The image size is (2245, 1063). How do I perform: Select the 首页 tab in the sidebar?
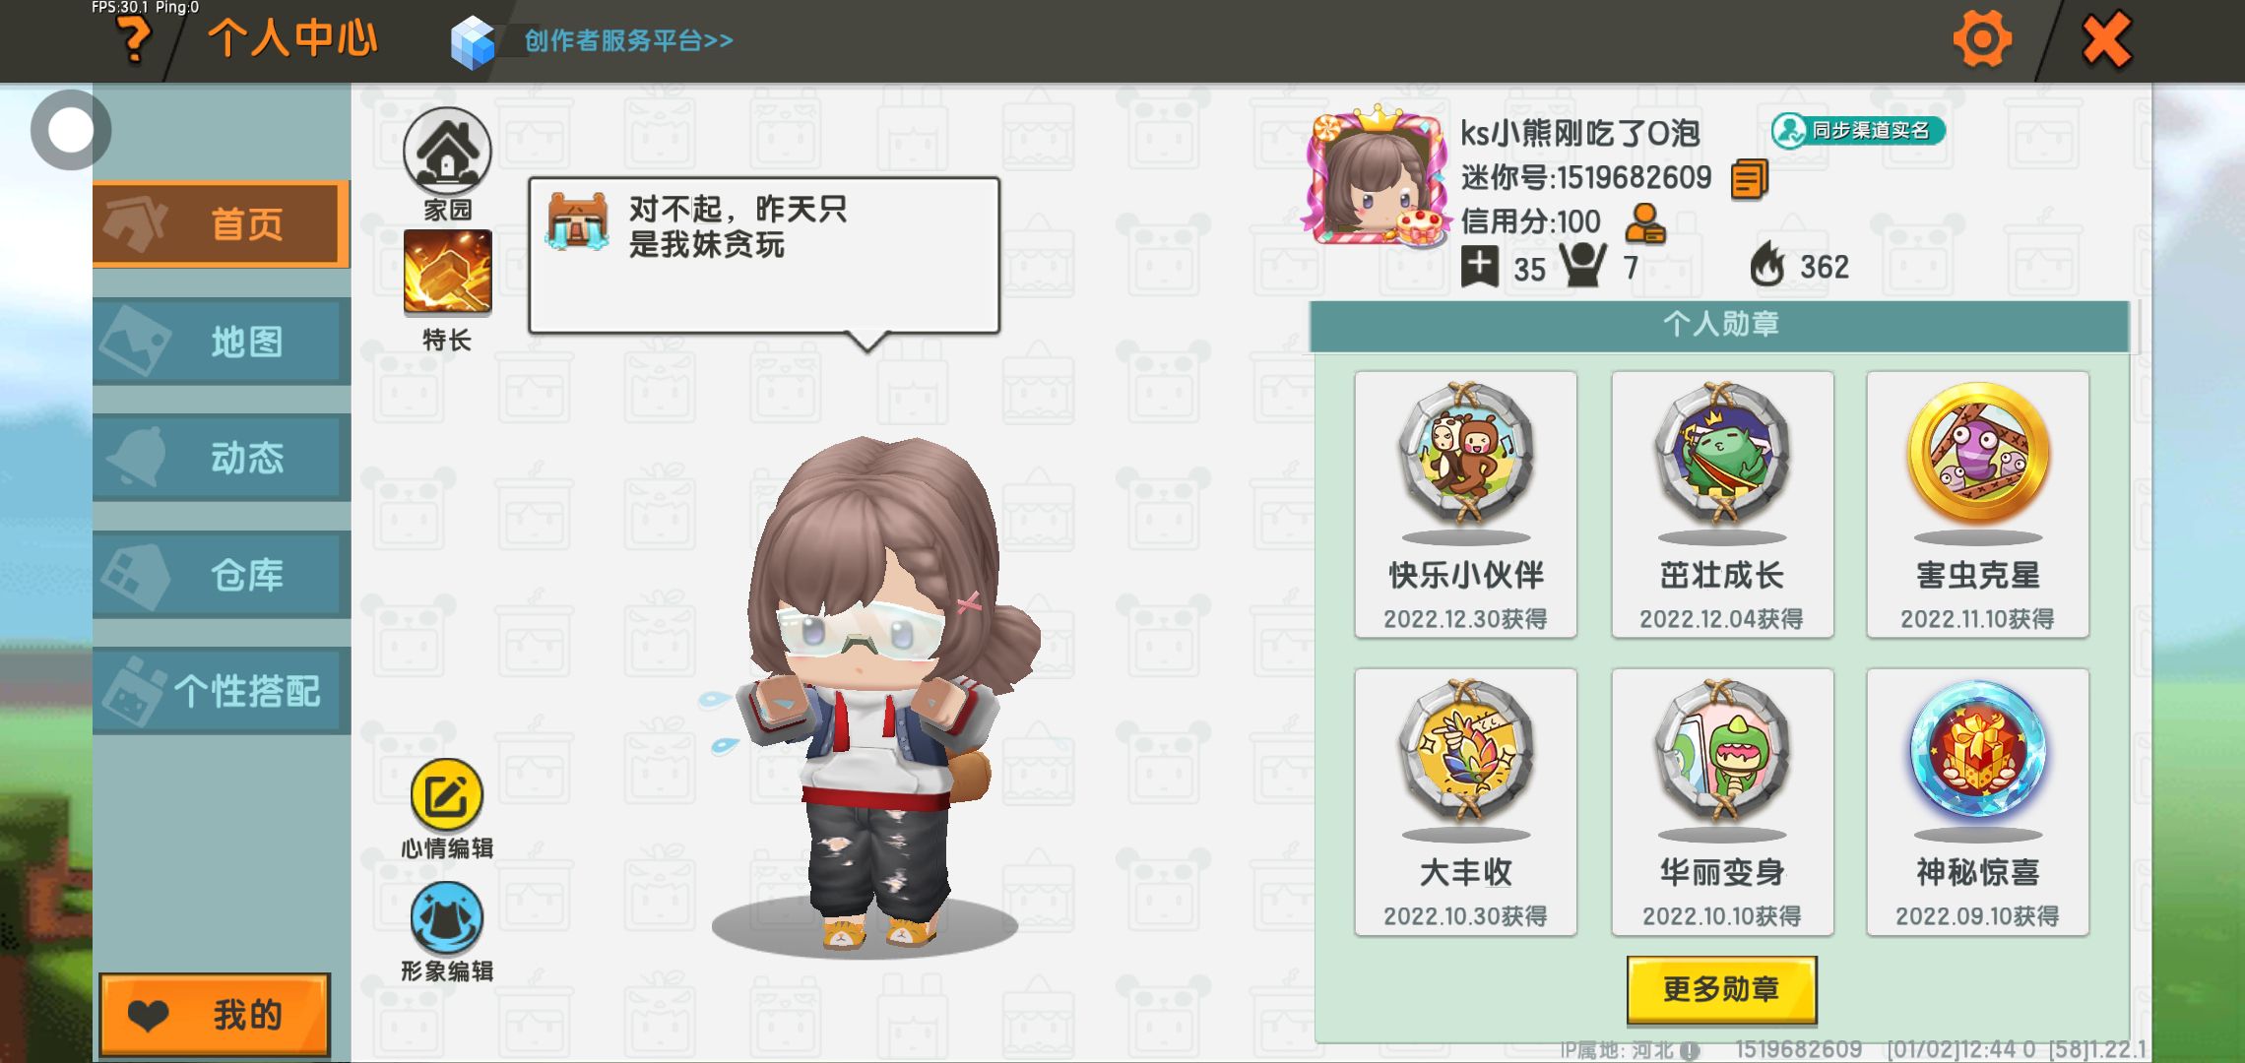point(222,224)
